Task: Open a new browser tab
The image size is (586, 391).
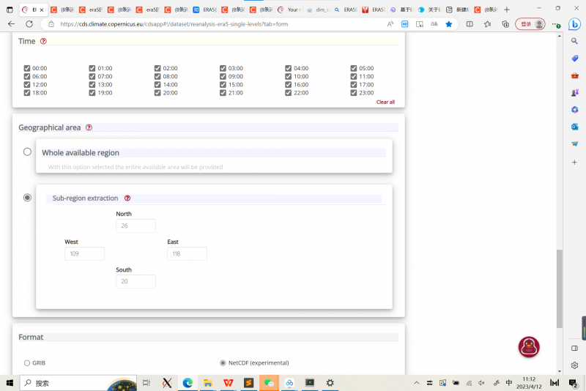Action: [506, 10]
